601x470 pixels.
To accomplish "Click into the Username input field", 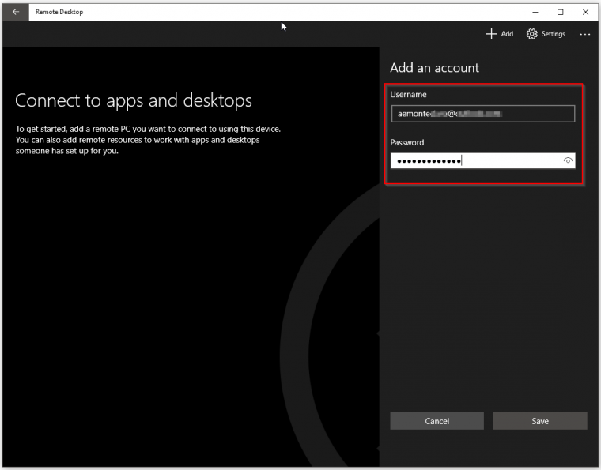I will (483, 114).
